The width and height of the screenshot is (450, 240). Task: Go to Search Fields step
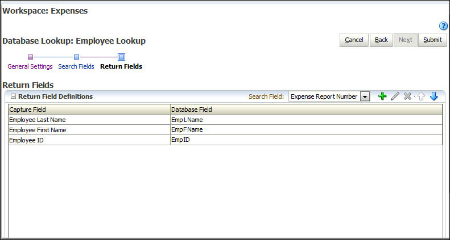click(x=76, y=66)
